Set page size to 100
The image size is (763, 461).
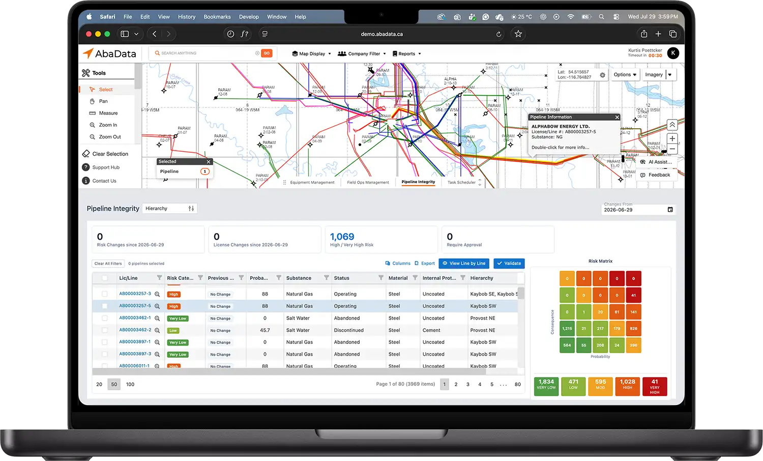tap(130, 384)
